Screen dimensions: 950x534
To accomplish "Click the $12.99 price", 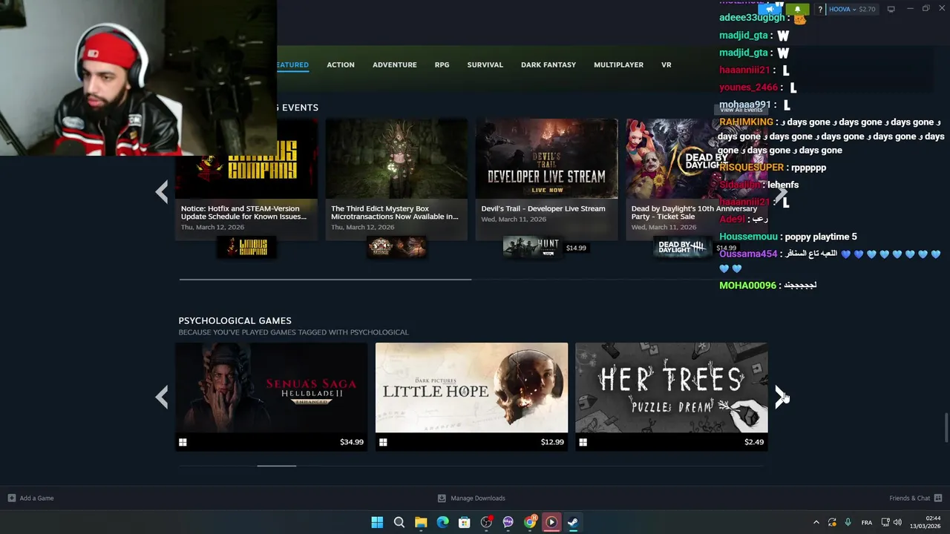I will (x=552, y=442).
